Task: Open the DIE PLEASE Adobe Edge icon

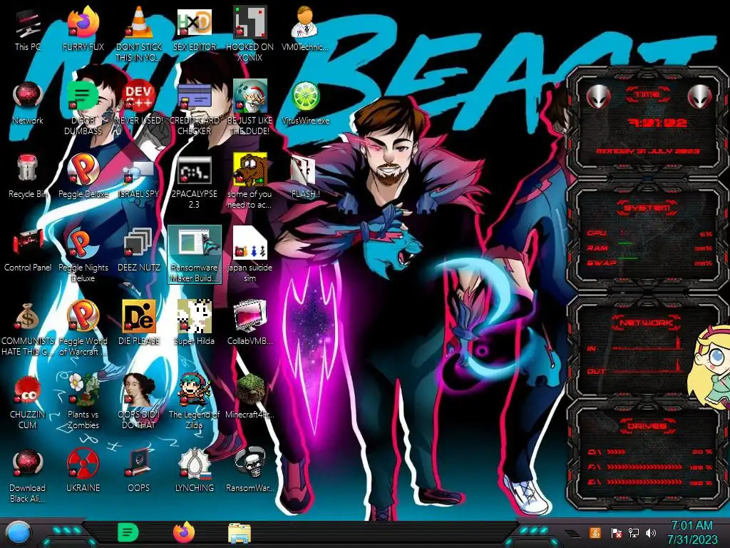Action: click(x=139, y=324)
